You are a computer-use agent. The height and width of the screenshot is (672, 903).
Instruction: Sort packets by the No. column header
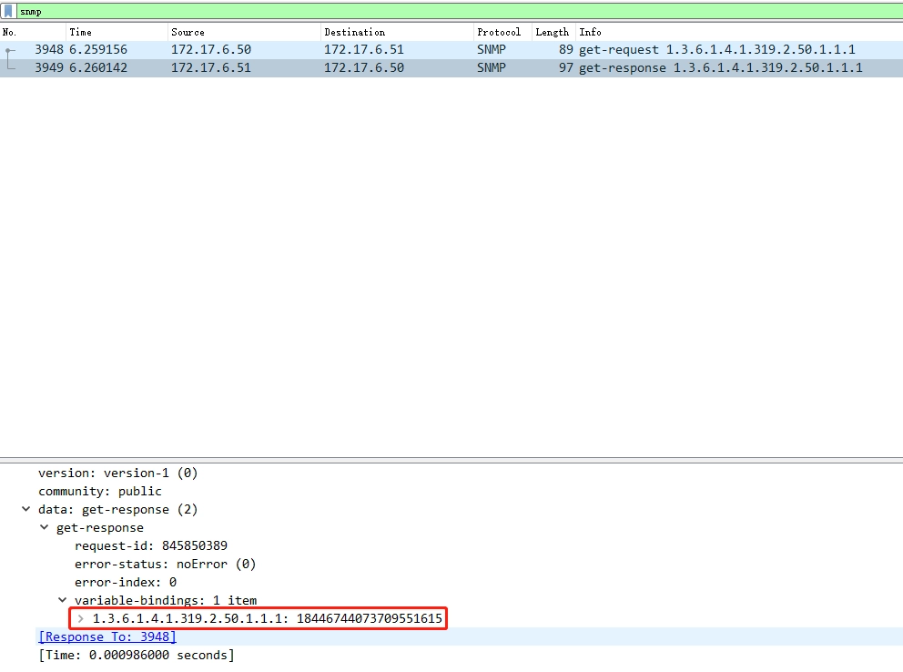[x=27, y=32]
